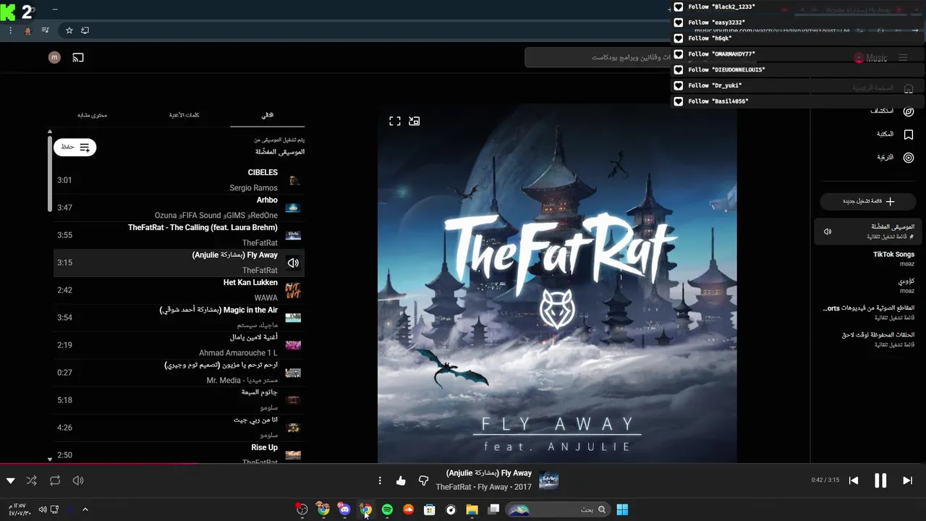Open File Explorer from the taskbar
The image size is (926, 521).
472,509
